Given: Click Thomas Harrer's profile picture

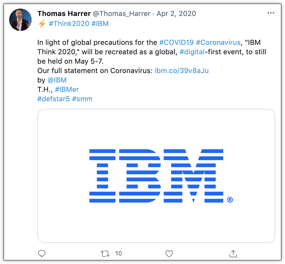Looking at the screenshot, I should [x=20, y=20].
